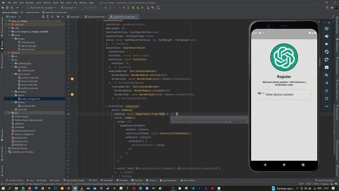The width and height of the screenshot is (339, 191).
Task: Click Search Everywhere magnifier at top right
Action: coord(327,7)
